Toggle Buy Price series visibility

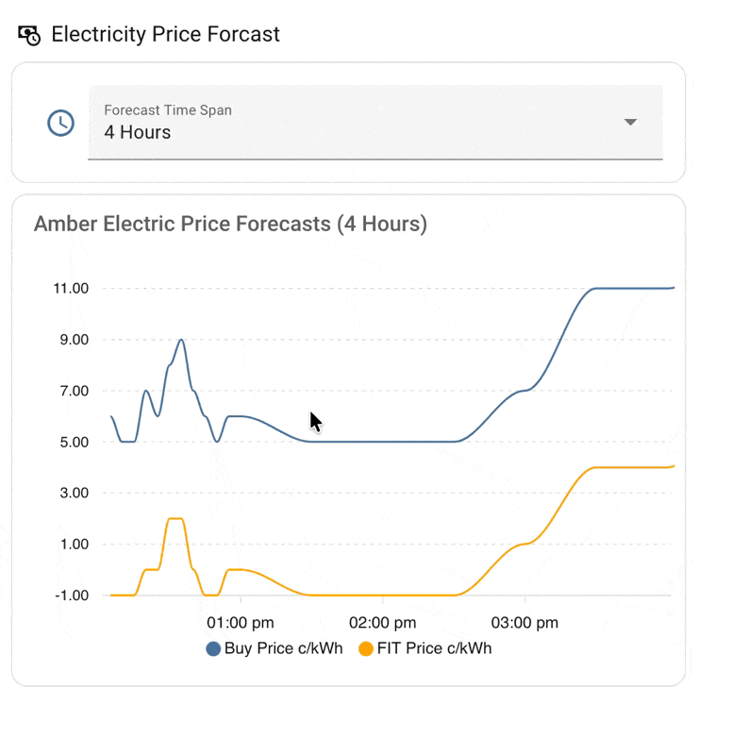point(274,648)
